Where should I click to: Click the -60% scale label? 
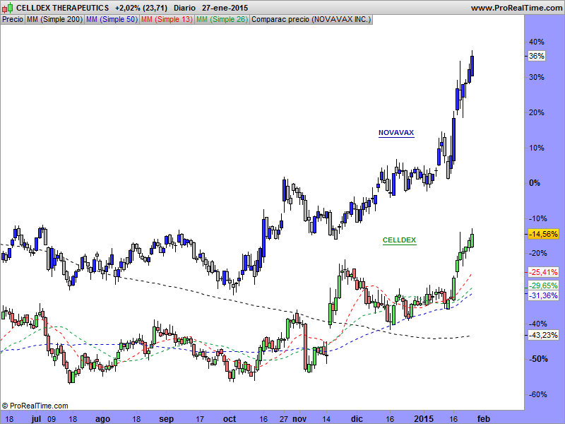pyautogui.click(x=537, y=394)
